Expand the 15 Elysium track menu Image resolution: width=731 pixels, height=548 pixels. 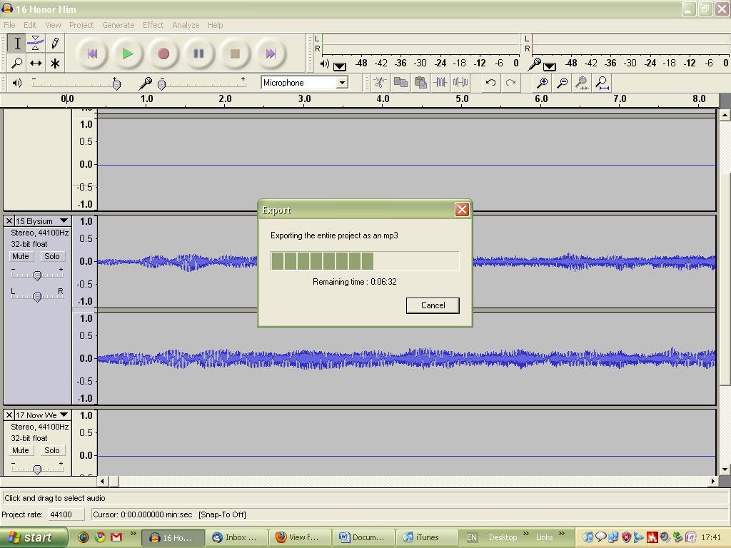64,221
